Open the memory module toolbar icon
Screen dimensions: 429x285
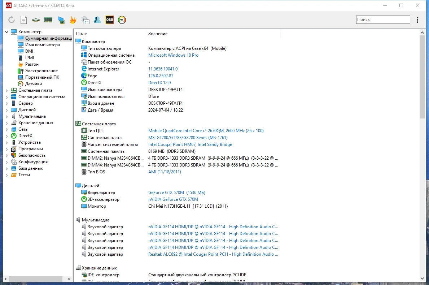pos(48,20)
